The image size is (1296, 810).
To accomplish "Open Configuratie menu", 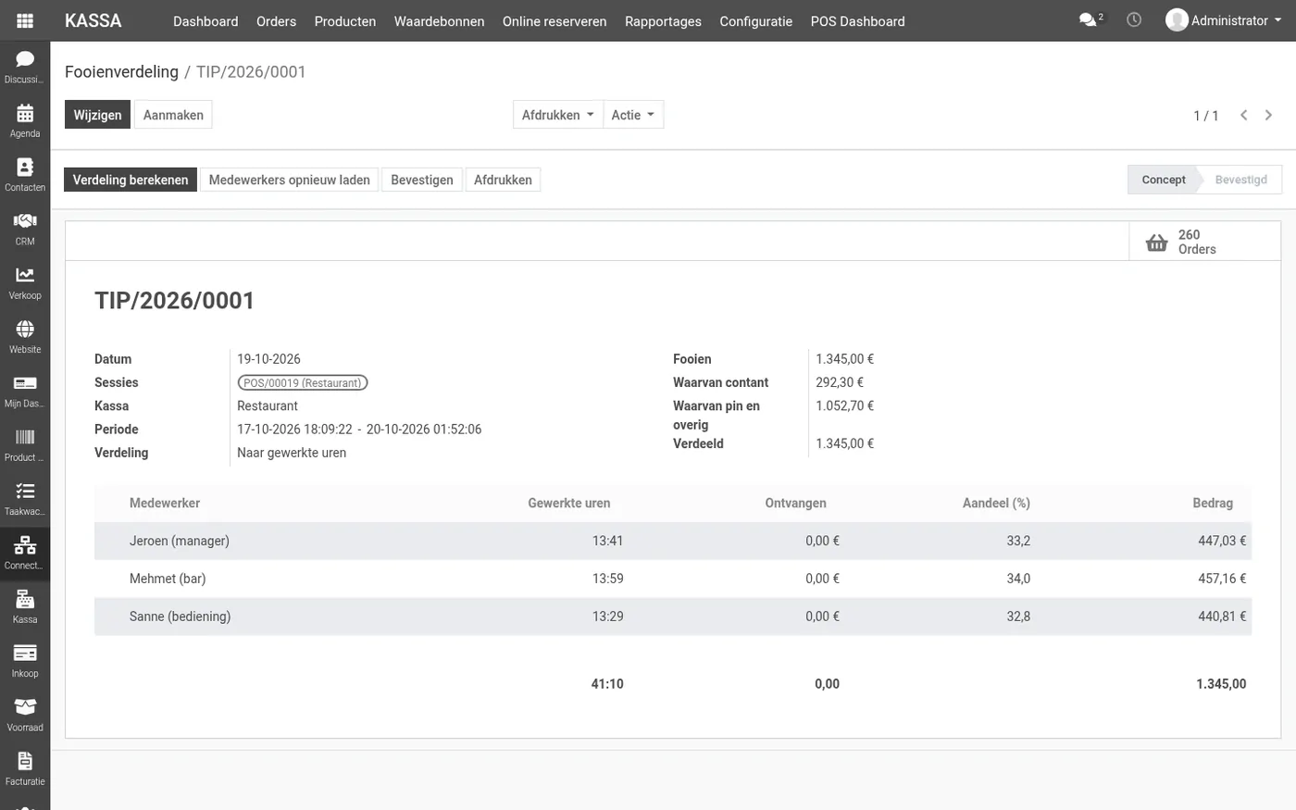I will click(755, 21).
